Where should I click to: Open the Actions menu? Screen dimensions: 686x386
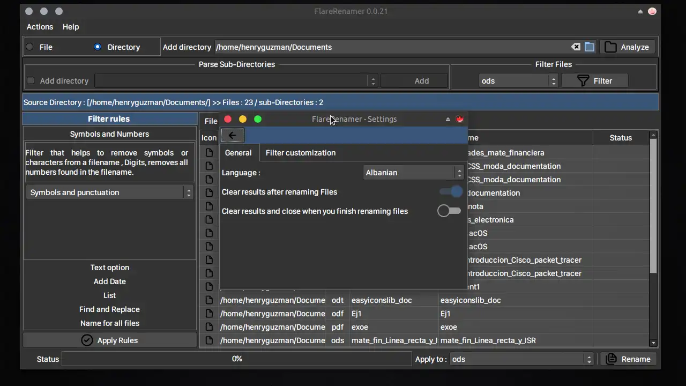40,27
